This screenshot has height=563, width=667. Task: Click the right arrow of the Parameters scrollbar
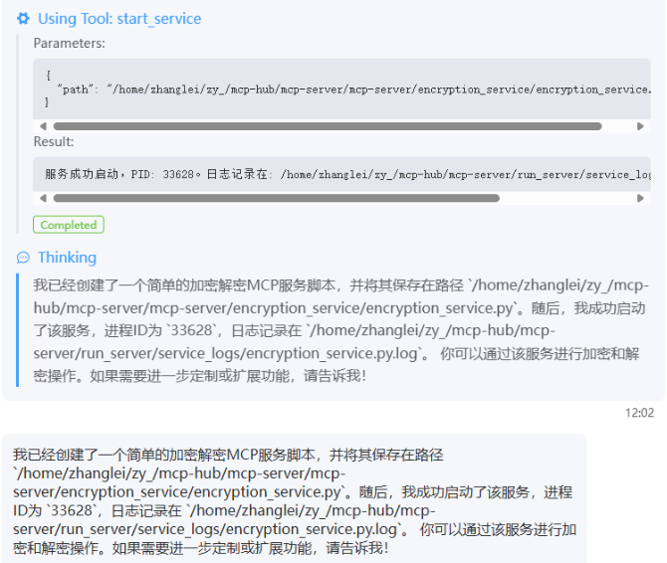[640, 126]
